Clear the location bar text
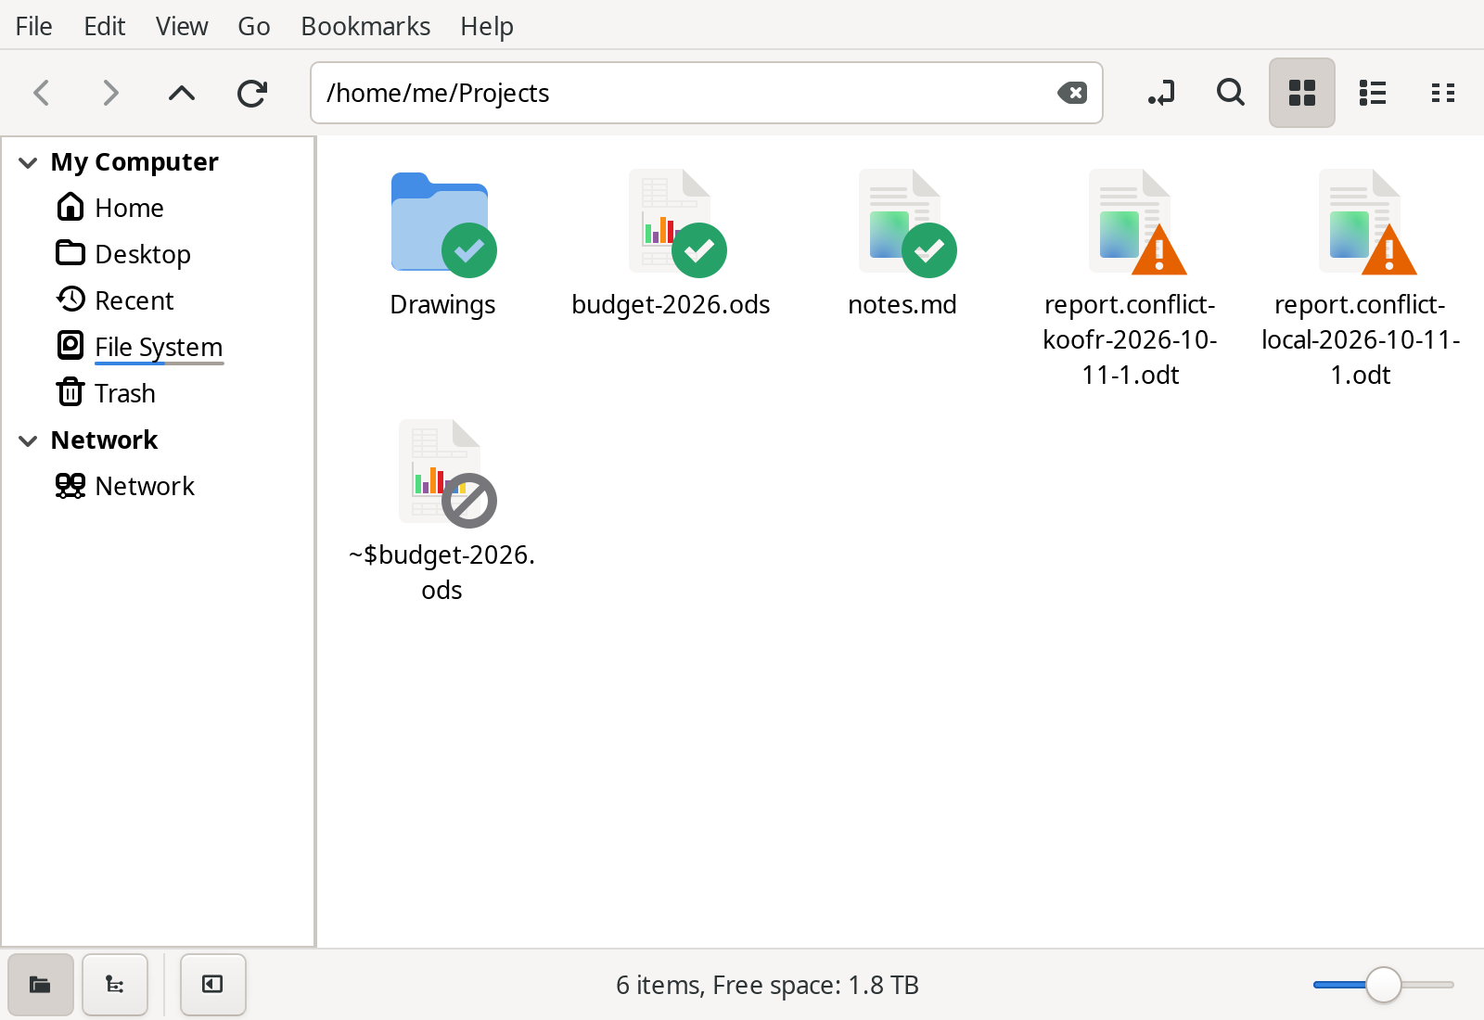 point(1072,93)
